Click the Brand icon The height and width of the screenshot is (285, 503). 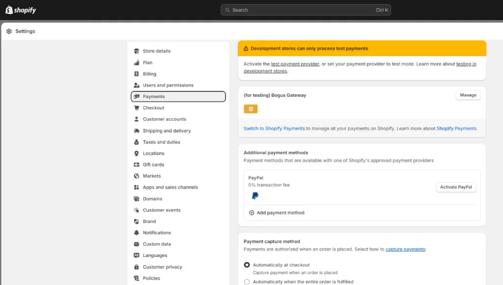(x=137, y=222)
